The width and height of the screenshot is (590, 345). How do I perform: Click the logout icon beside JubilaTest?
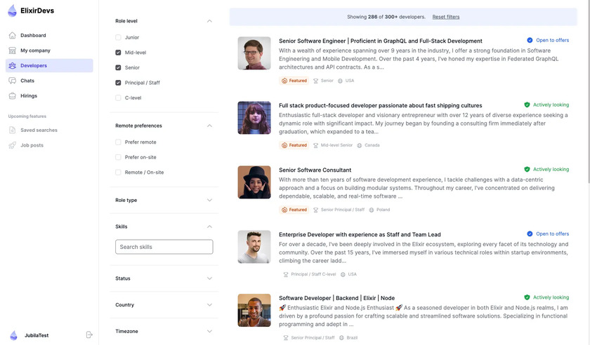click(x=89, y=335)
